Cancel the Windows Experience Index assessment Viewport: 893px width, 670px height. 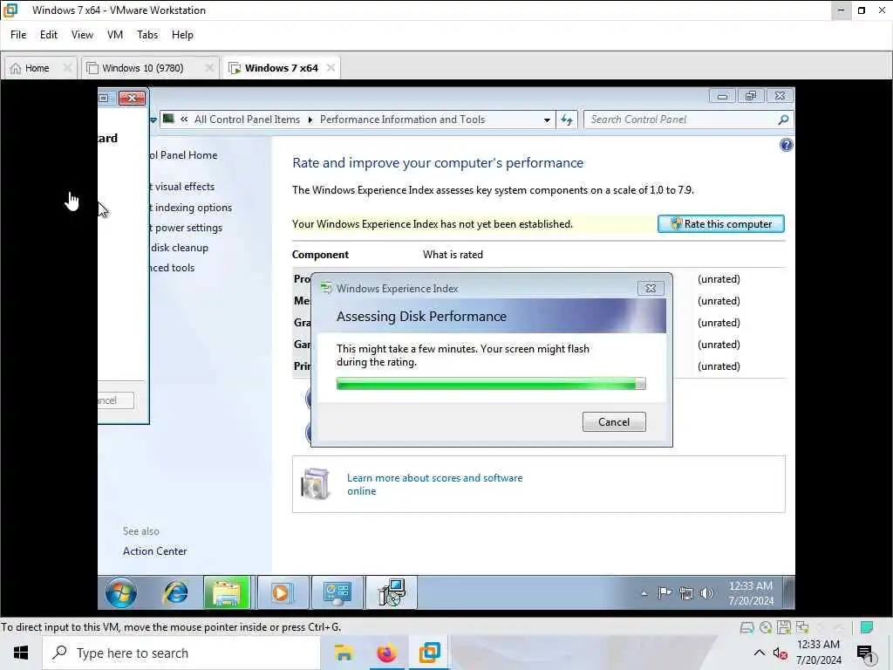pos(614,422)
